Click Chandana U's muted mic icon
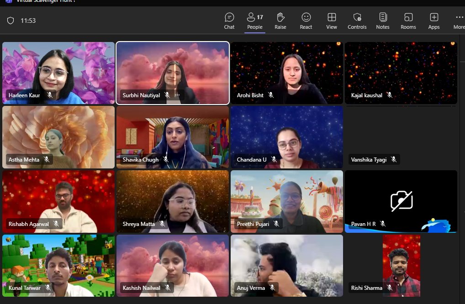This screenshot has height=304, width=465. click(x=274, y=159)
